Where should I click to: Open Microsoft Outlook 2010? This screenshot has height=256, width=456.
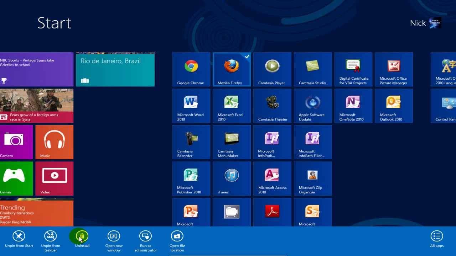(394, 106)
